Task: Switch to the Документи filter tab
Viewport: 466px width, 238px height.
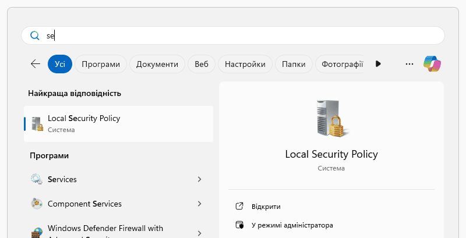Action: [157, 64]
